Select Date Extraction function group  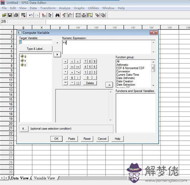[126, 85]
